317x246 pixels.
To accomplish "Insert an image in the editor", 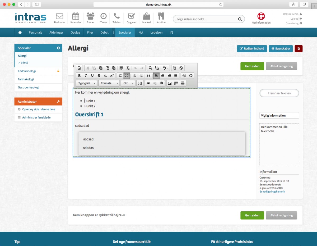I will [x=170, y=83].
